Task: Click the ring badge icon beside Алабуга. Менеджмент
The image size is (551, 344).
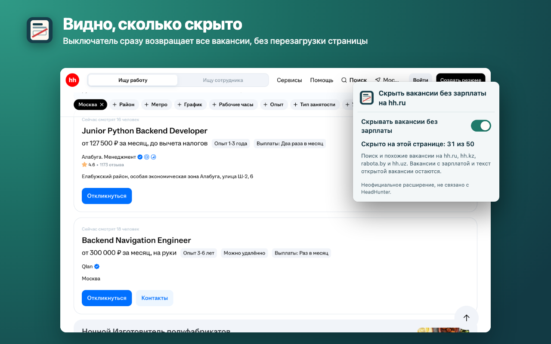Action: click(x=146, y=157)
